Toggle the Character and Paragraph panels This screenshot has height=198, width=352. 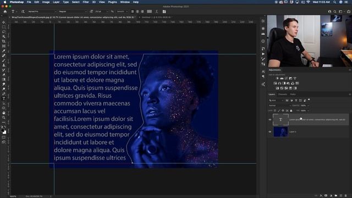point(164,12)
